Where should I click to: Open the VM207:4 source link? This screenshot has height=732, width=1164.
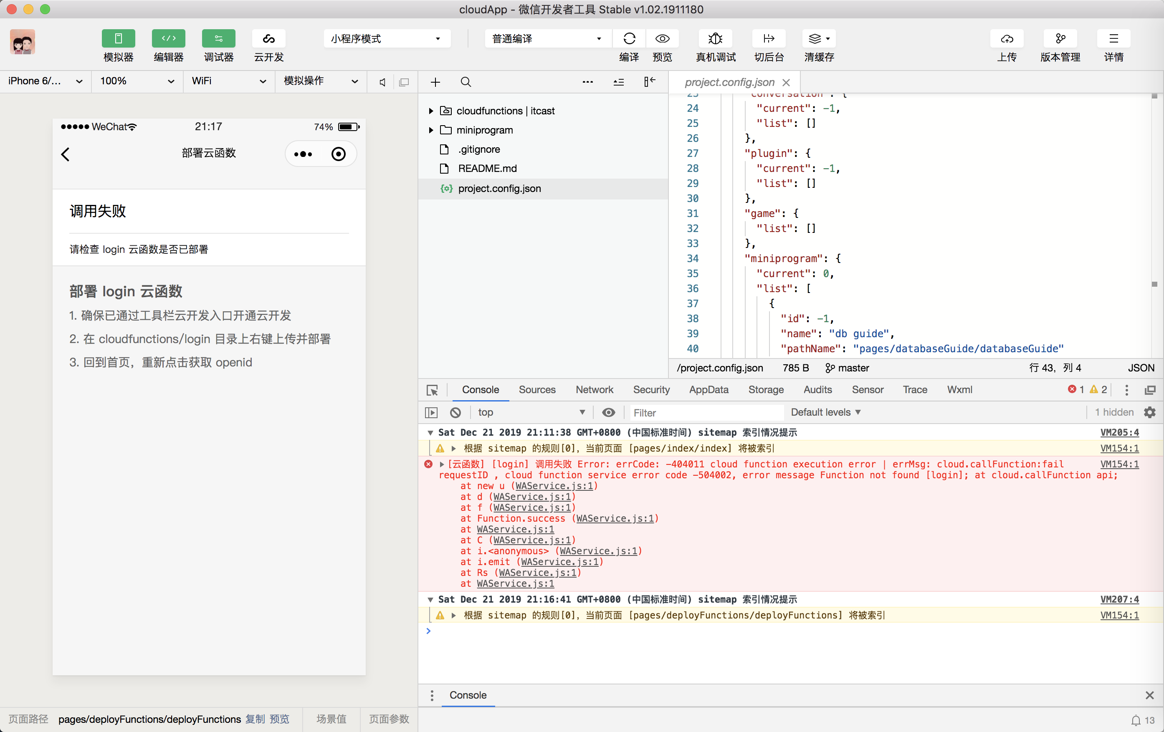click(x=1119, y=600)
